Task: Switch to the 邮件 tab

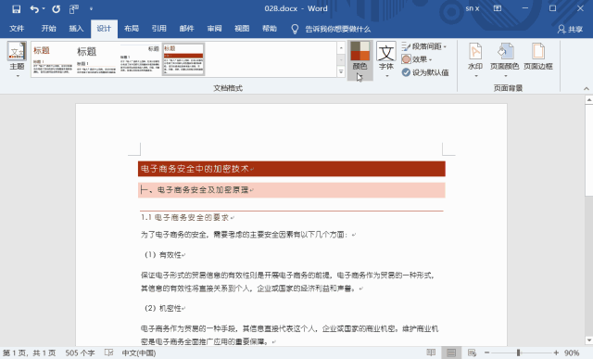Action: click(186, 29)
